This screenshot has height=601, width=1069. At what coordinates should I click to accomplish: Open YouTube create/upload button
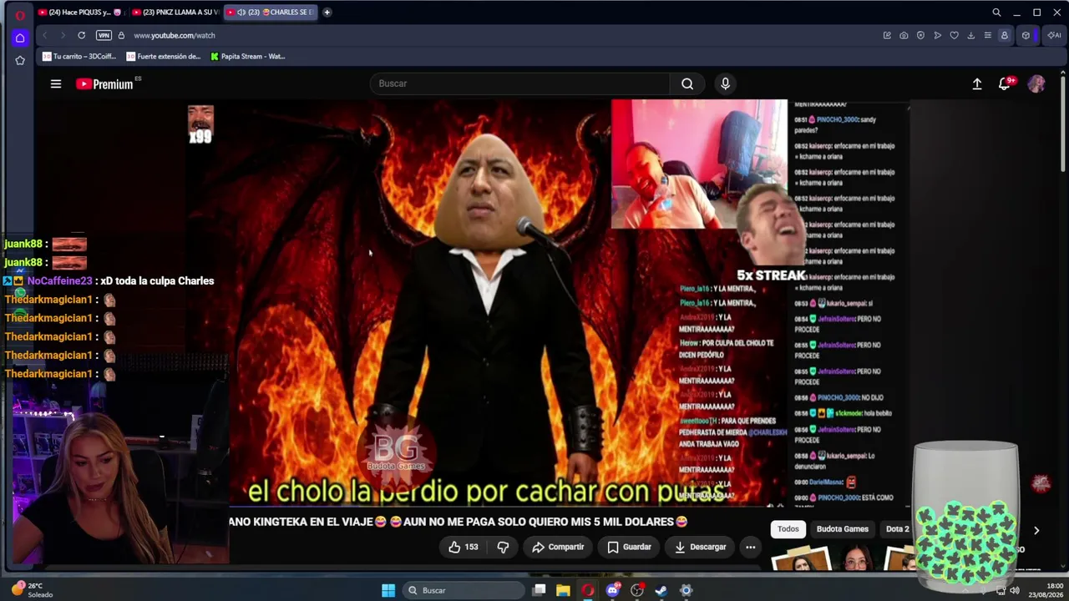click(977, 83)
